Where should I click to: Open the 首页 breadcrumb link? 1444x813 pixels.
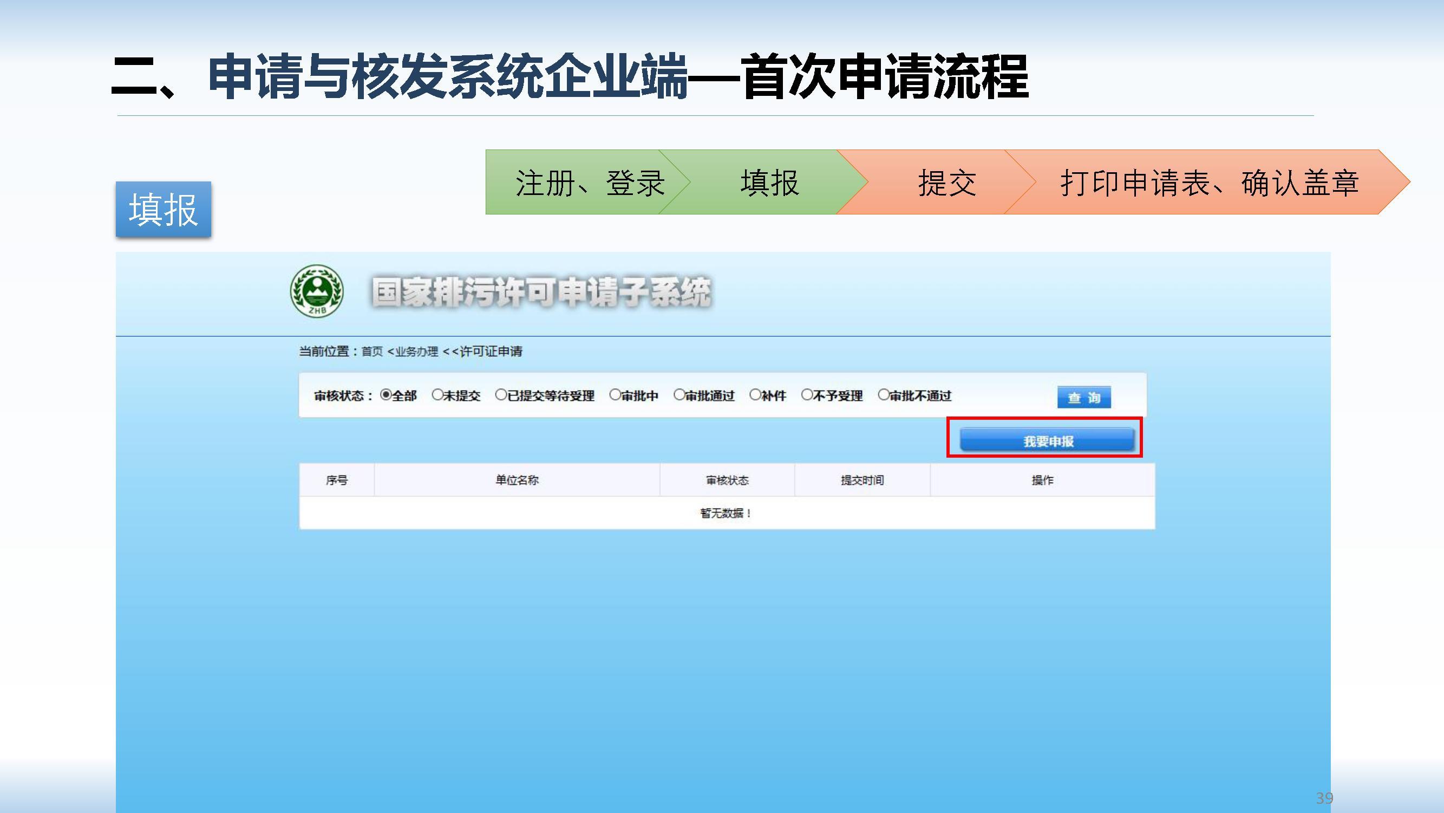[371, 352]
